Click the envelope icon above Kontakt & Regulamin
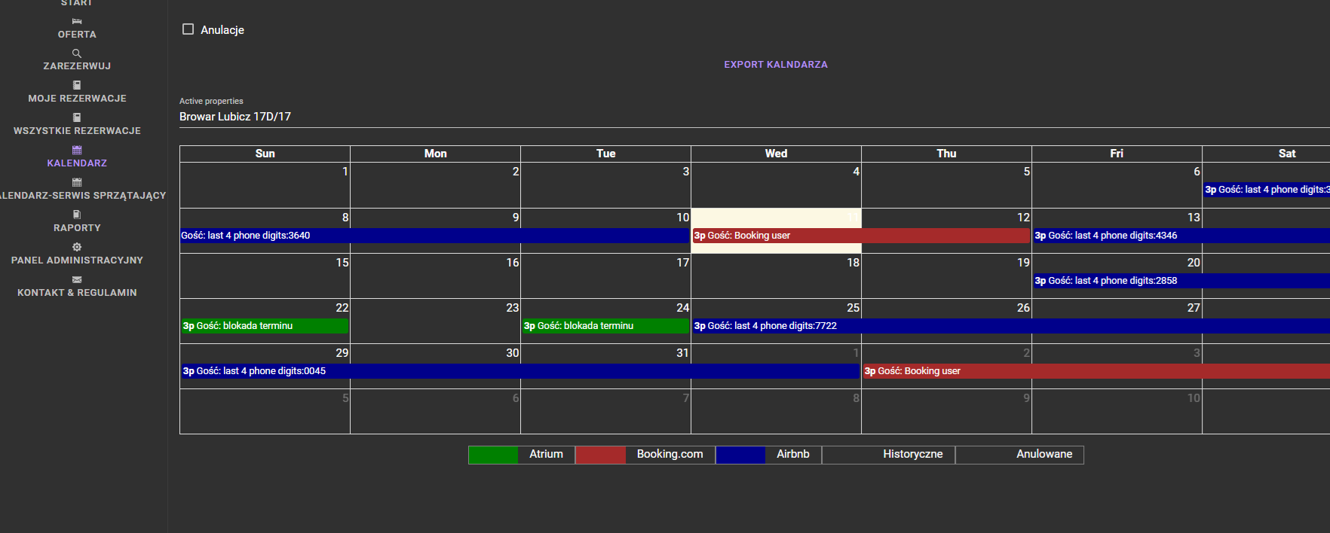Viewport: 1330px width, 533px height. coord(77,279)
